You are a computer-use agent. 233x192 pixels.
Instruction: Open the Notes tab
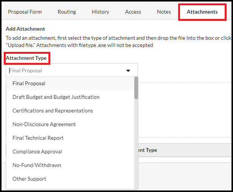(164, 12)
